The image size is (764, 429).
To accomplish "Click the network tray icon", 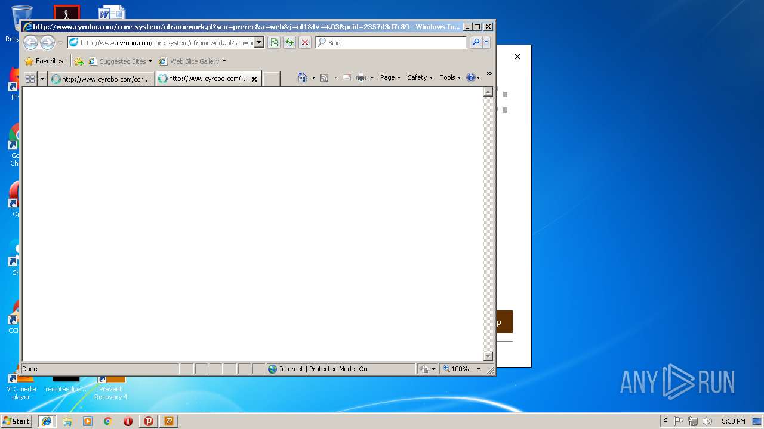I will click(693, 421).
